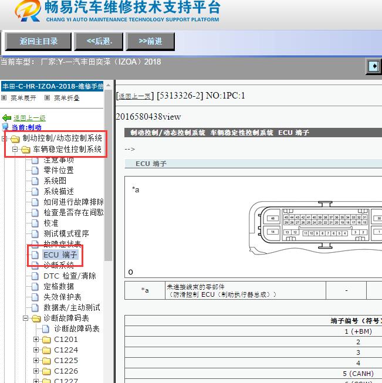382x383 pixels.
Task: Open the 零件位置 page
Action: [59, 170]
